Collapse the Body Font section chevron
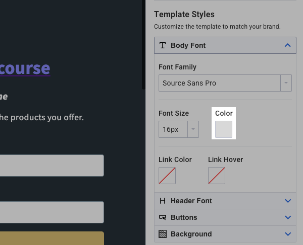Viewport: 303px width, 245px height. coord(288,45)
